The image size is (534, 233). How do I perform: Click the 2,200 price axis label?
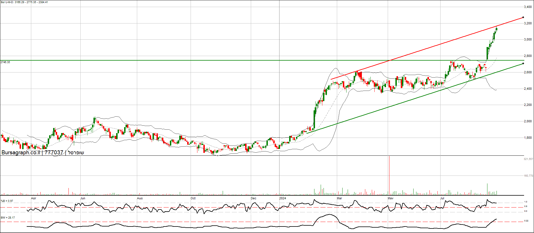tap(528, 105)
